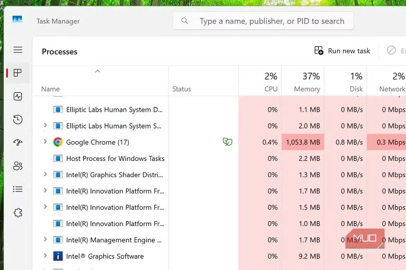Click Chrome's 0.8 MB/s disk cell
The height and width of the screenshot is (270, 406).
[345, 142]
